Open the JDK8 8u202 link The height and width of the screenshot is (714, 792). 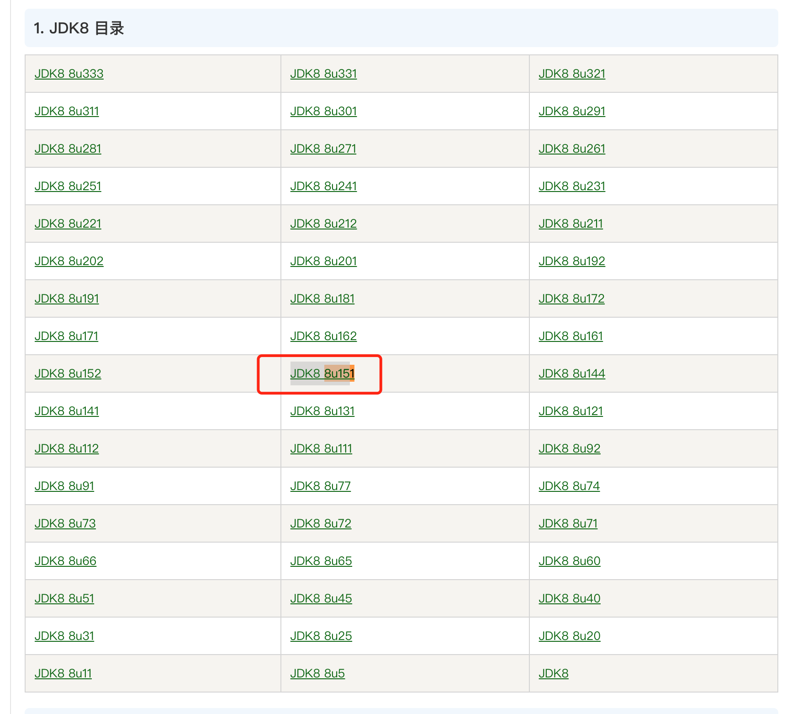[x=69, y=261]
